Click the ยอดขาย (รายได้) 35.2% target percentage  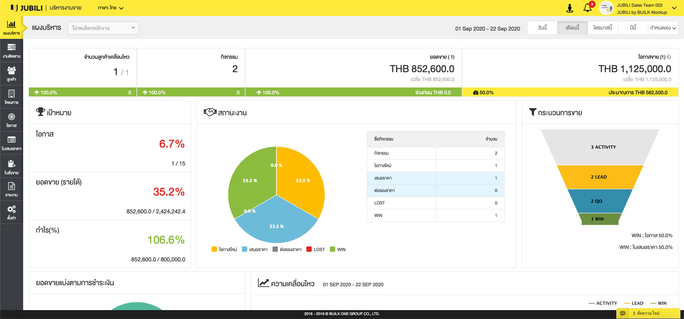169,192
